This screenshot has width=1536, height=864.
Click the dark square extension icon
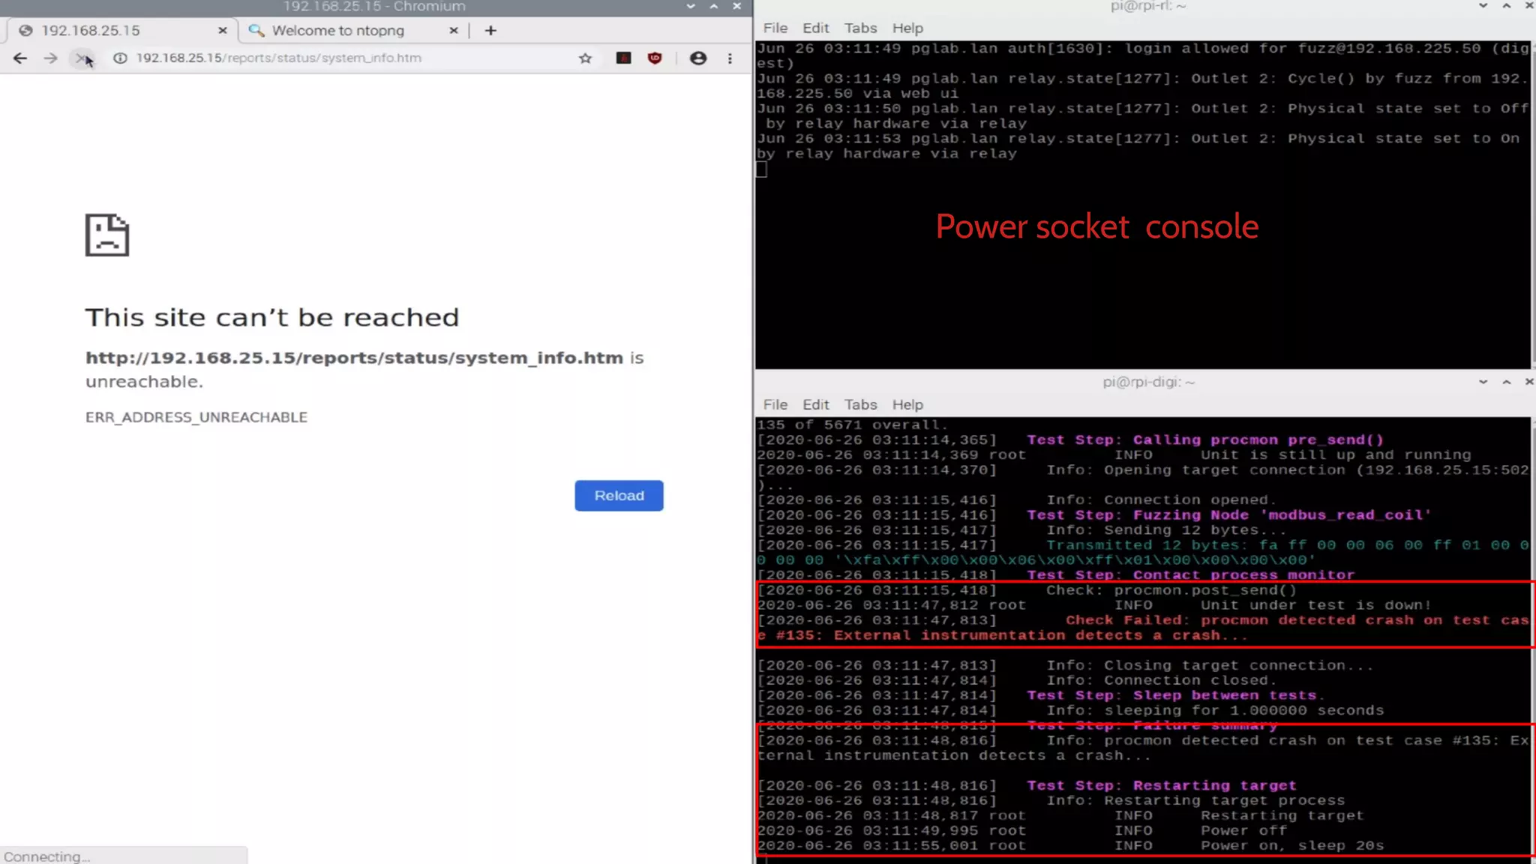pyautogui.click(x=623, y=58)
